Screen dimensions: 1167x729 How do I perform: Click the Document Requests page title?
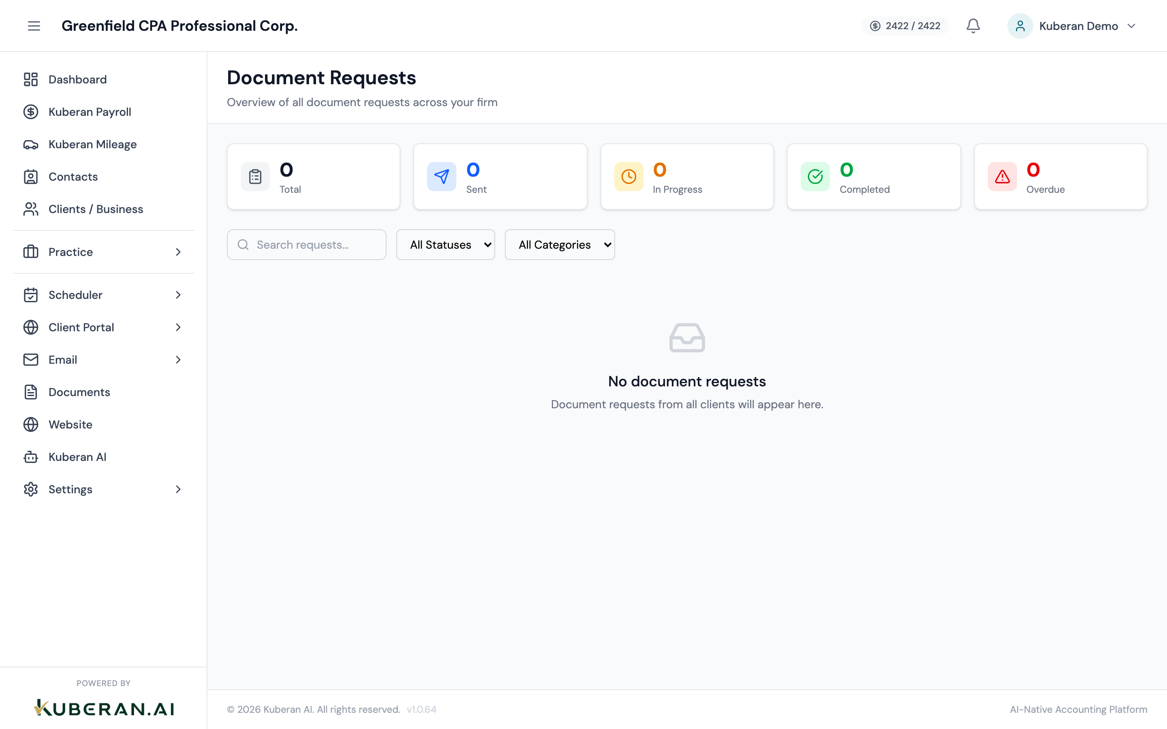pos(322,78)
